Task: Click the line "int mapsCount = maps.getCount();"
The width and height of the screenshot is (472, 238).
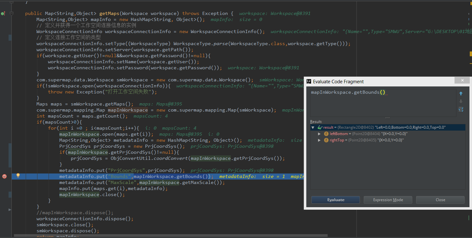Action: coord(82,116)
